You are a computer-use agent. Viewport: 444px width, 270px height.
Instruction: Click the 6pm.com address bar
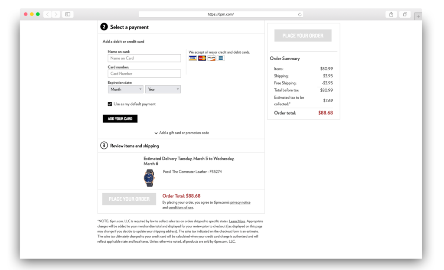[x=221, y=14]
